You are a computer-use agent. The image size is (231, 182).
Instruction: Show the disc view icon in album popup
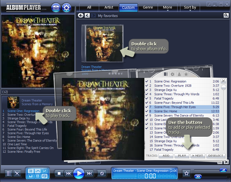172,74
